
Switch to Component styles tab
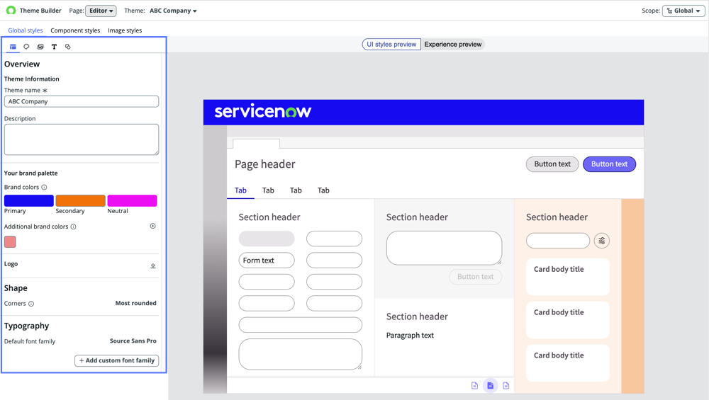(x=75, y=30)
